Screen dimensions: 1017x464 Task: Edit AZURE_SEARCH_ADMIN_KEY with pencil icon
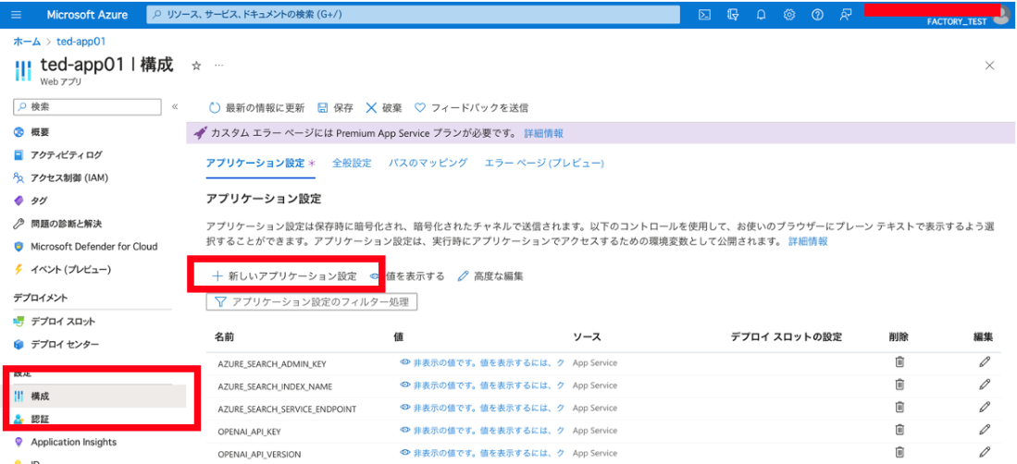985,362
